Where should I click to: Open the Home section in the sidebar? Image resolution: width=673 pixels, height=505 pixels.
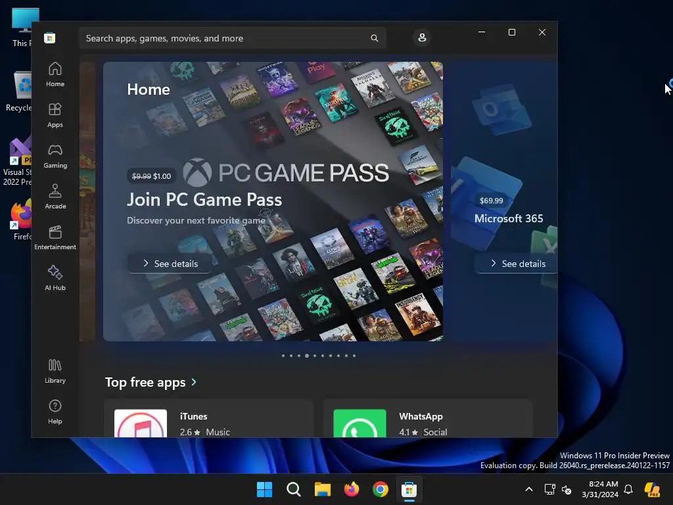click(55, 75)
